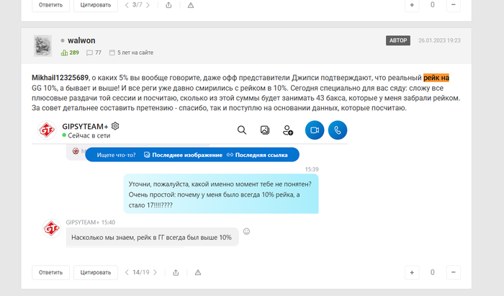Downvote walwon's post with minus button
The width and height of the screenshot is (504, 296).
(453, 272)
